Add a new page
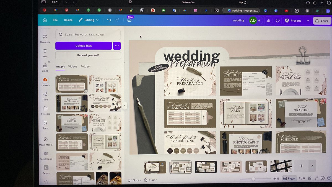 click(301, 166)
